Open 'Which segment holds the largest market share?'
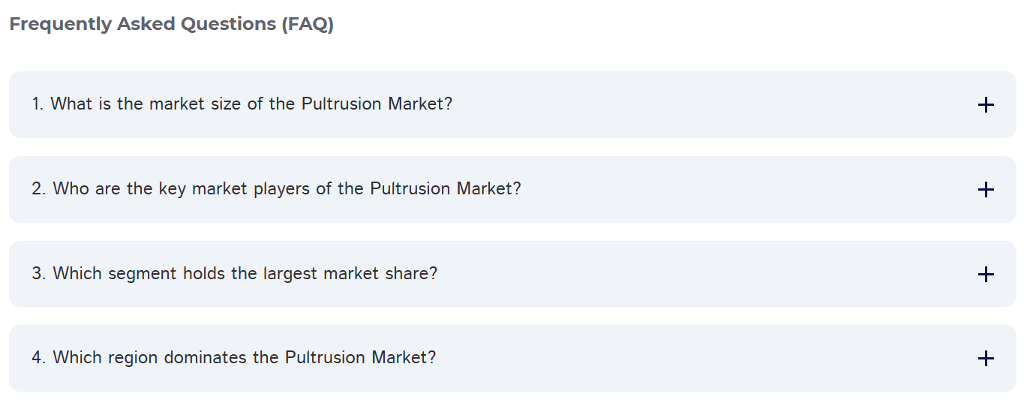 234,273
